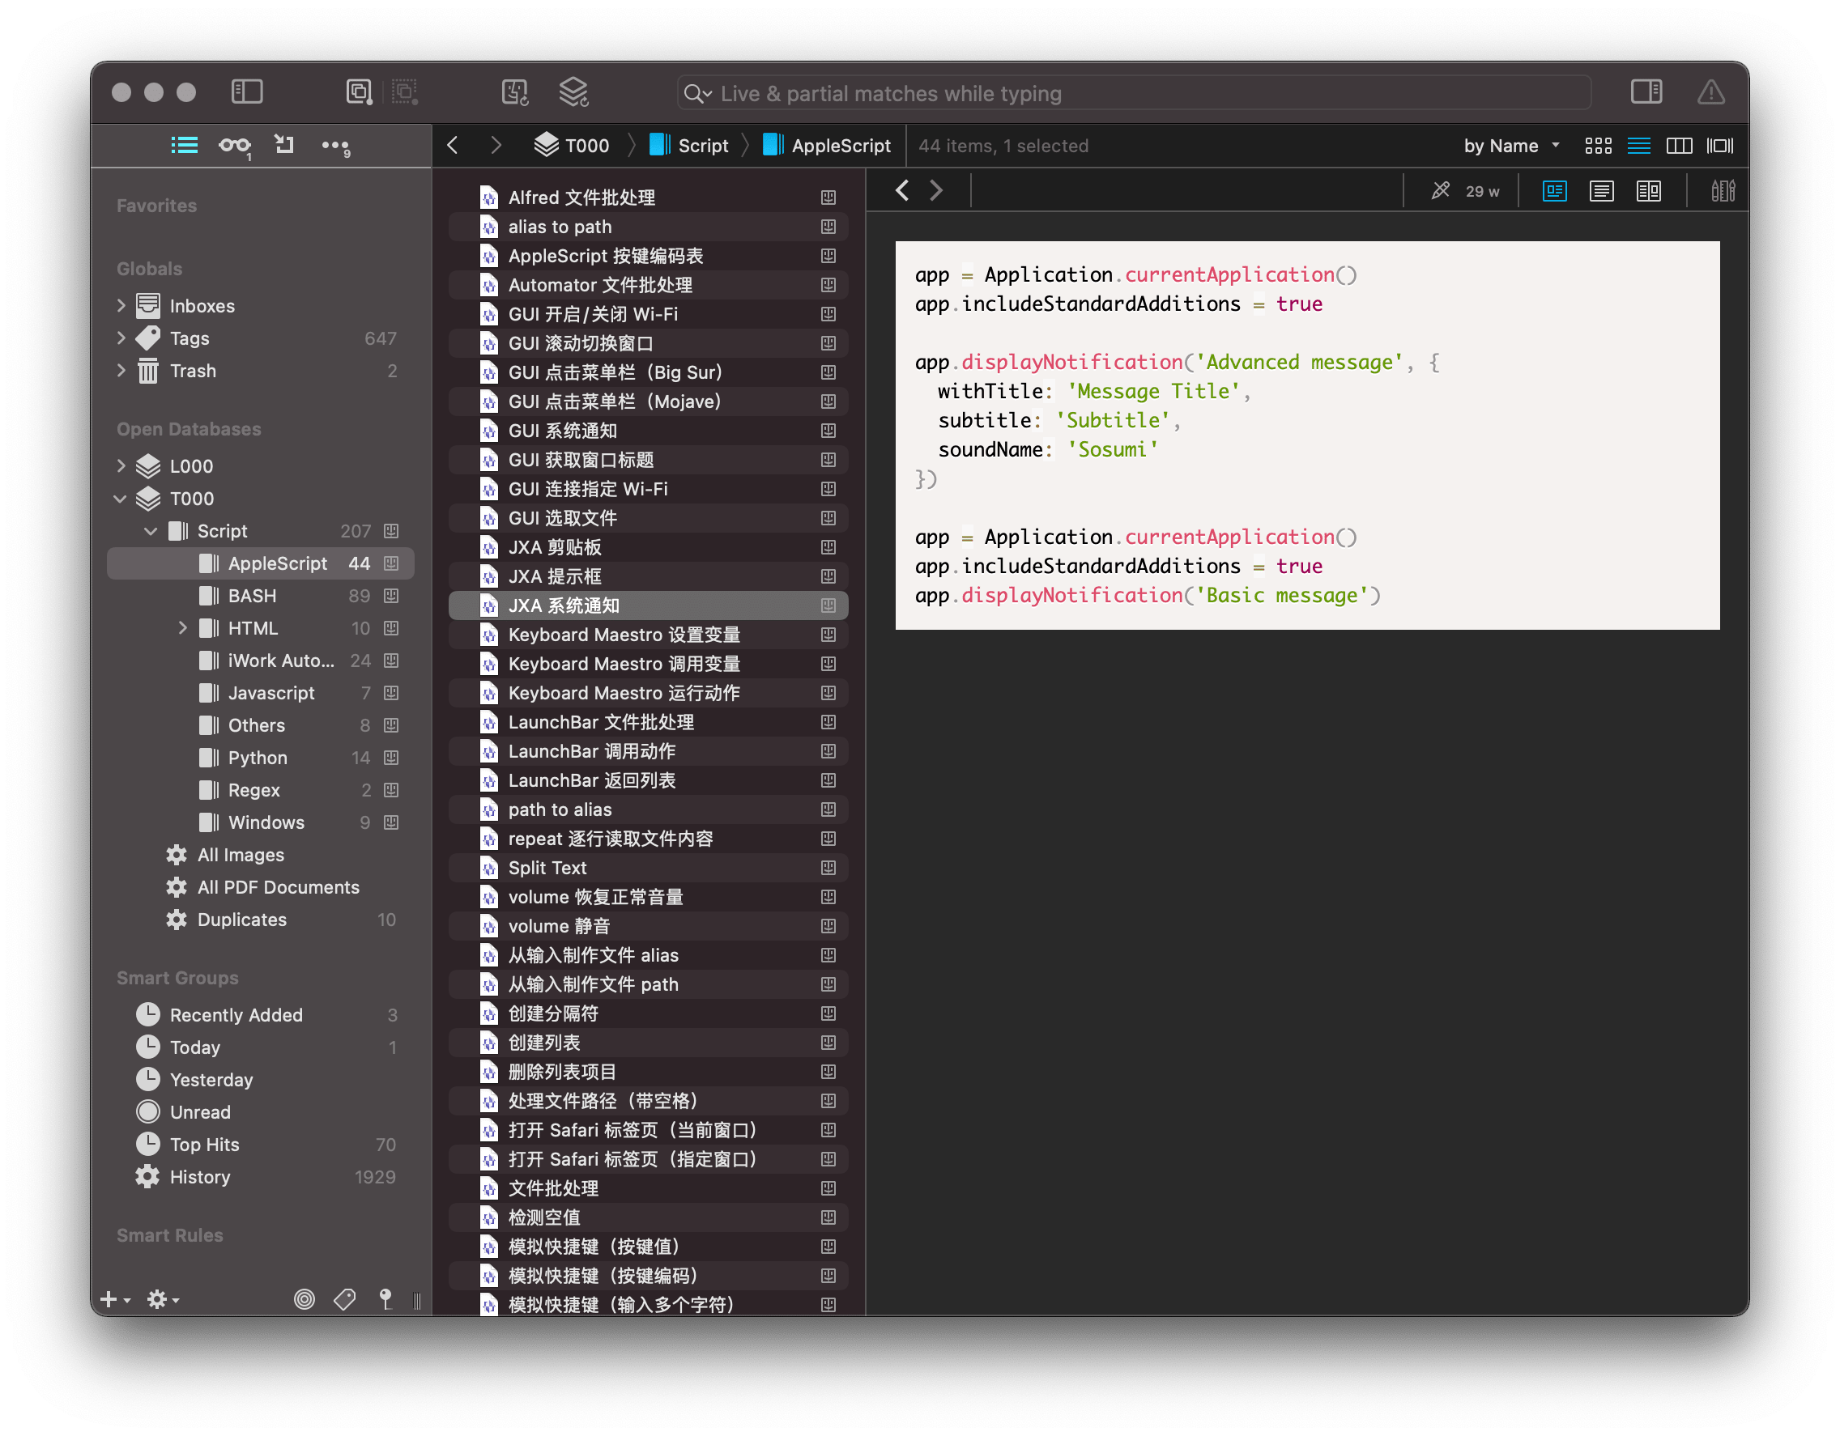Image resolution: width=1840 pixels, height=1436 pixels.
Task: Collapse the T000 database
Action: [x=121, y=499]
